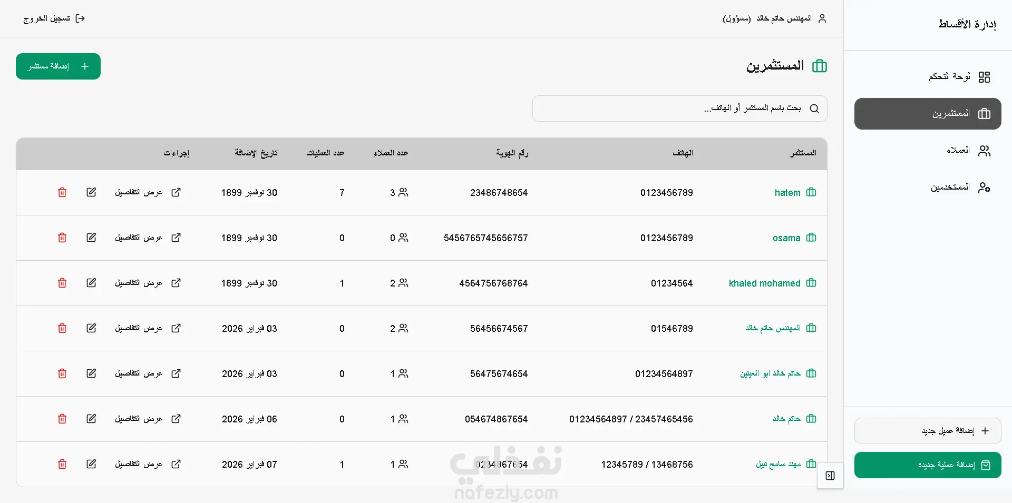Image resolution: width=1012 pixels, height=503 pixels.
Task: Delete investor with ID 56475674654
Action: click(x=62, y=373)
